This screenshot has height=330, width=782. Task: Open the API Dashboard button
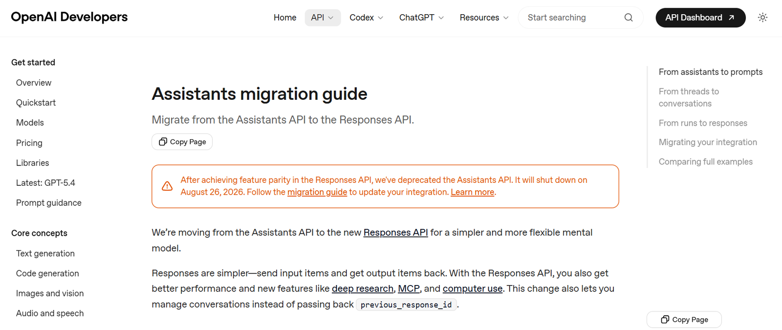tap(700, 18)
